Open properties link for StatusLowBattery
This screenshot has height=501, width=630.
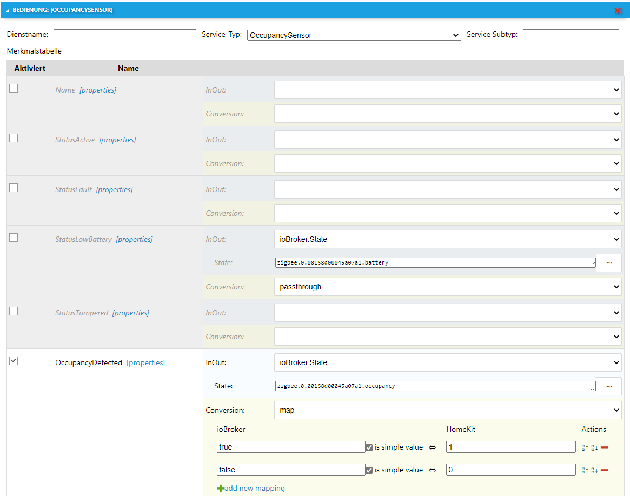click(135, 240)
